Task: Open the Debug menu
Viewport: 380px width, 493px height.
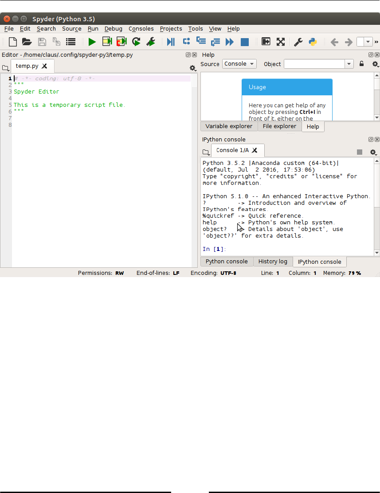Action: (113, 29)
